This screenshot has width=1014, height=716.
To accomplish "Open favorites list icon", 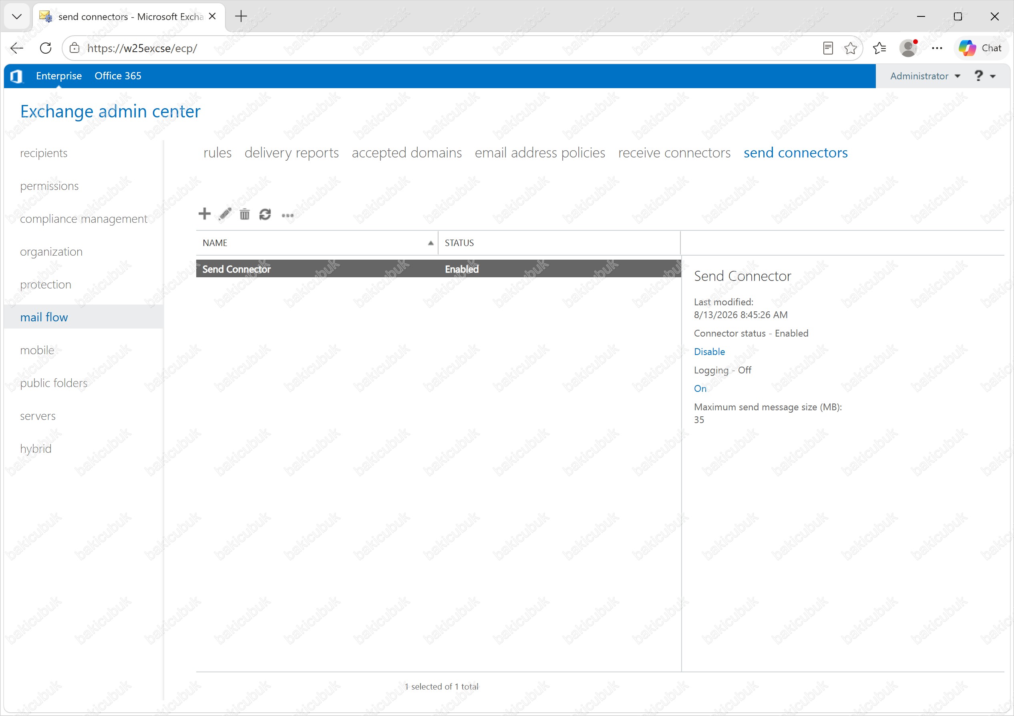I will pyautogui.click(x=880, y=48).
